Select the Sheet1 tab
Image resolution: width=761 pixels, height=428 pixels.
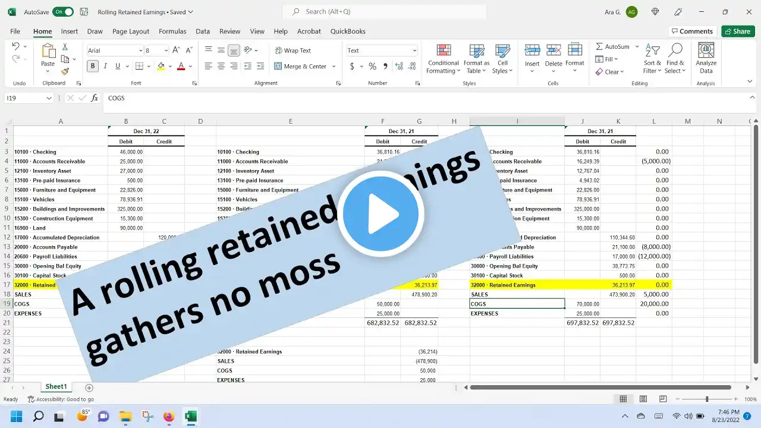56,387
